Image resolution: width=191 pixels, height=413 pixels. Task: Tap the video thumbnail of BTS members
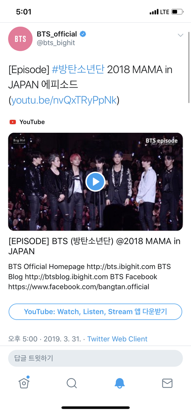pos(95,182)
